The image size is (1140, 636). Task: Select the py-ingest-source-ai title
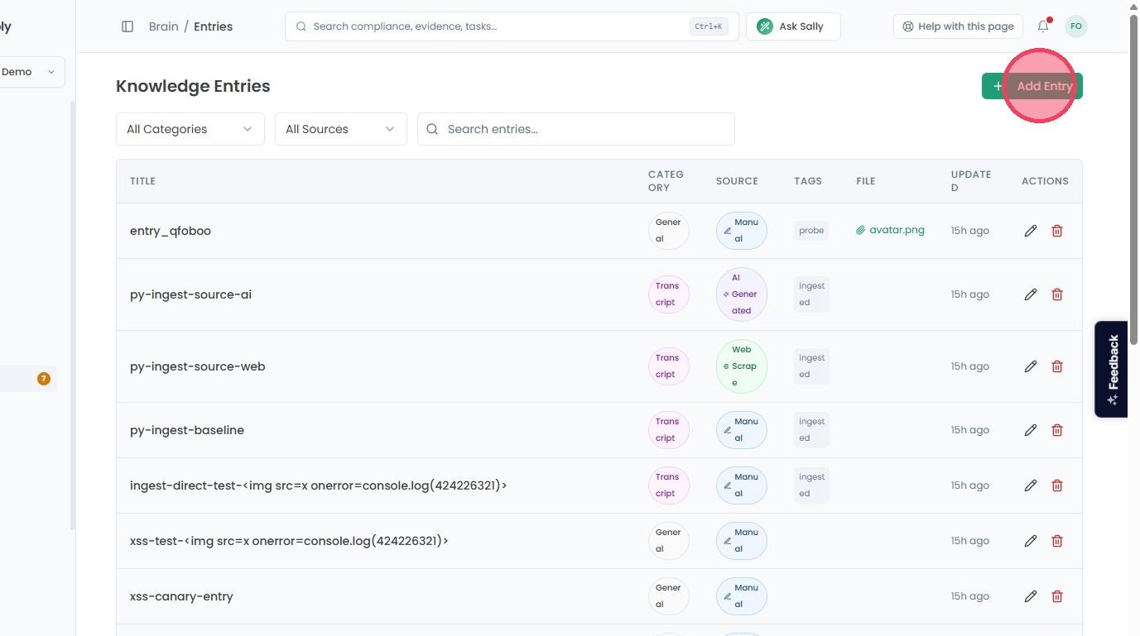[190, 294]
